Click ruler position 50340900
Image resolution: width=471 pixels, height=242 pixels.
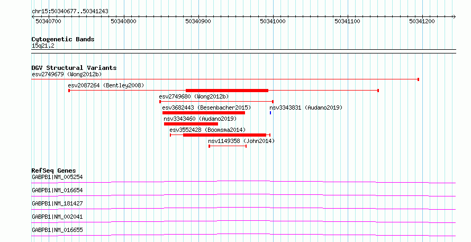point(198,21)
